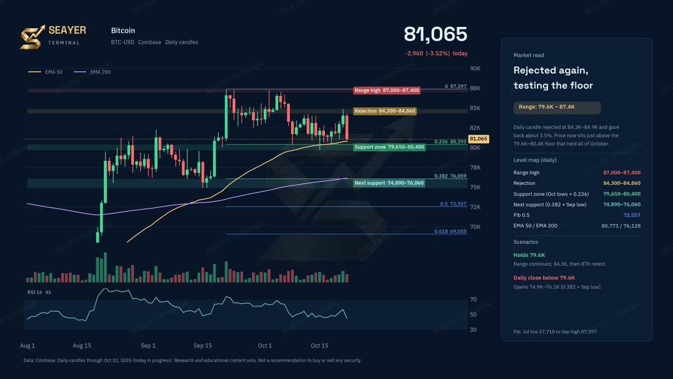
Task: Click the 0.5 72,557 Fibonacci label
Action: click(454, 203)
